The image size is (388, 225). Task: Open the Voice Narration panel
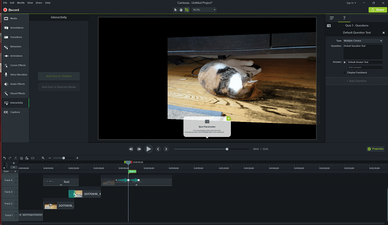pos(16,75)
